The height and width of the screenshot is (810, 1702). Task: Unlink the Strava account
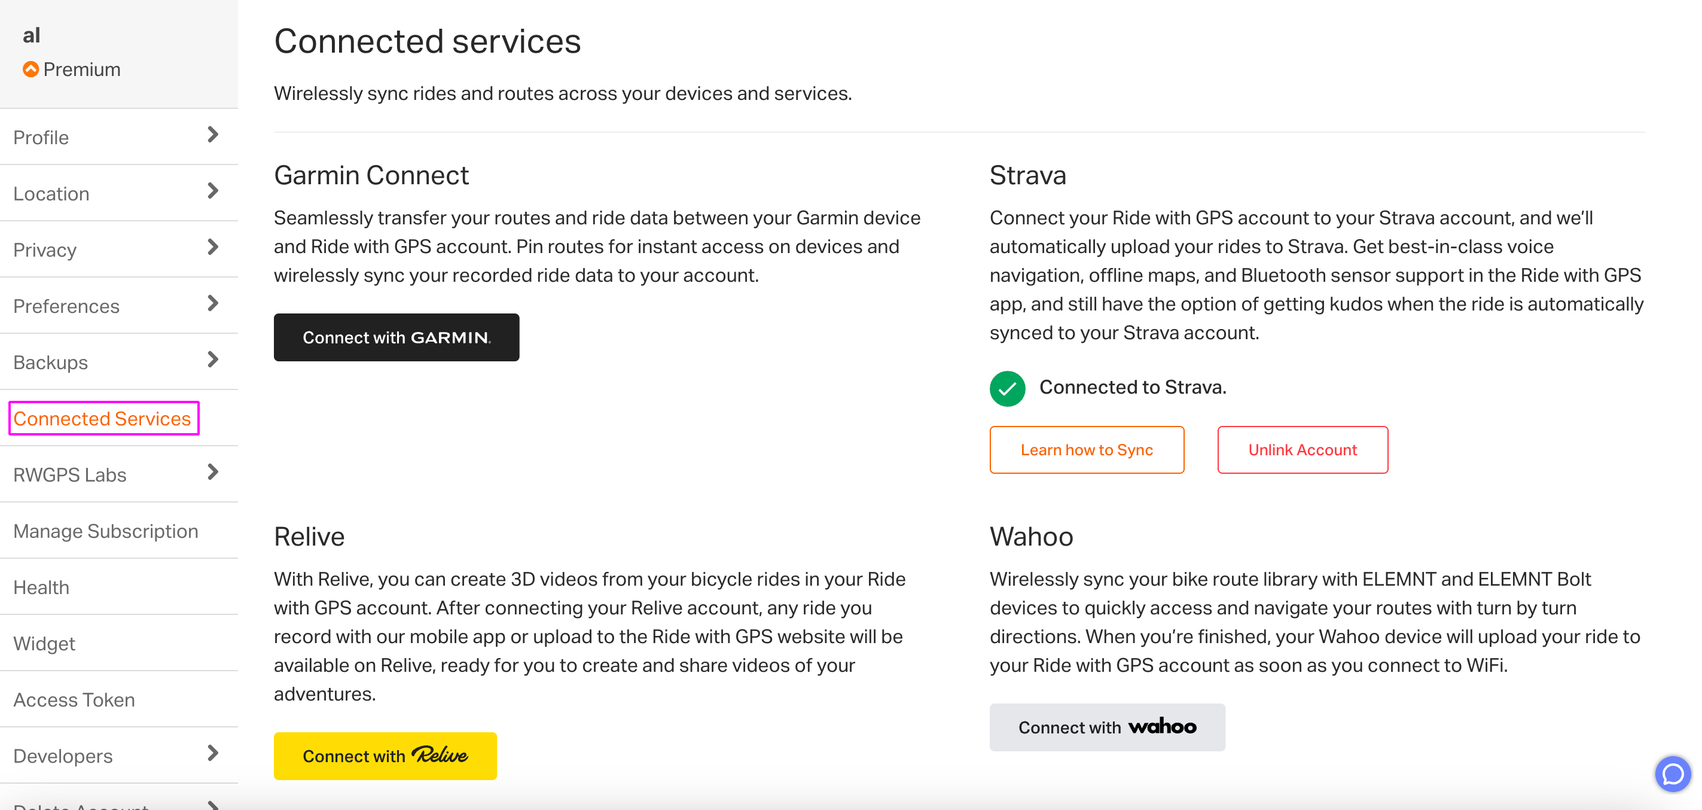pos(1303,450)
